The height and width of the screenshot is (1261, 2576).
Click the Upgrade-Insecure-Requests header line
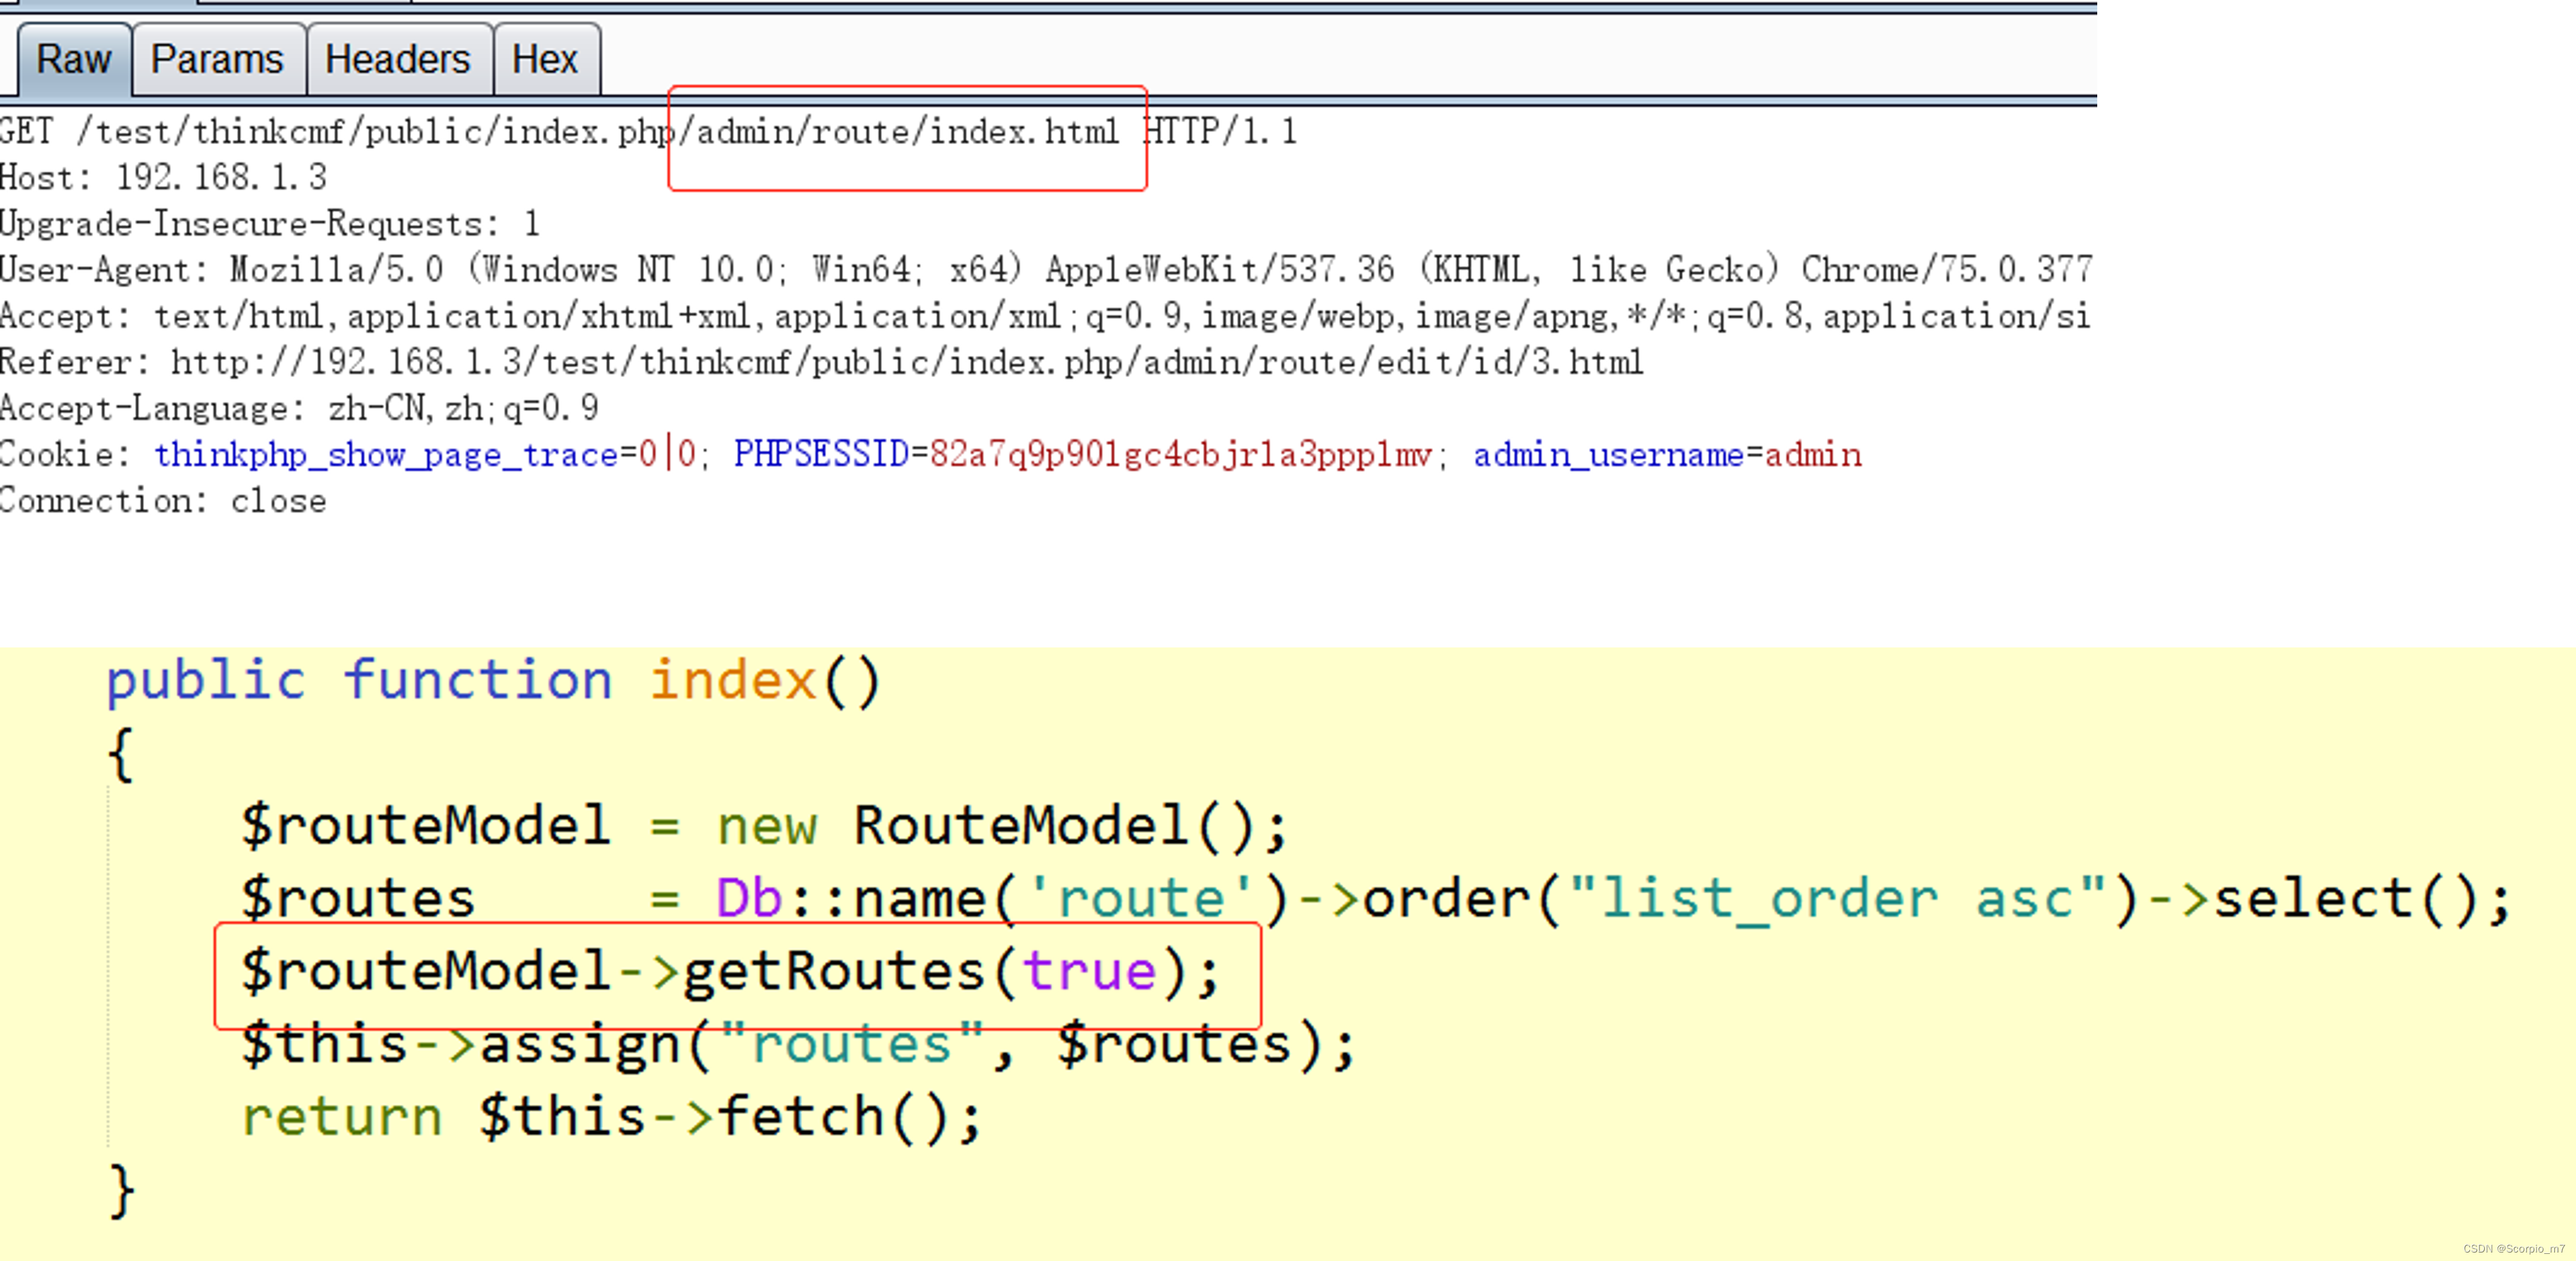[270, 224]
